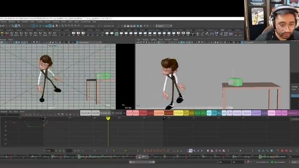Toggle the pause viewport display icon
Viewport: 299px width, 168px height.
pos(148,26)
